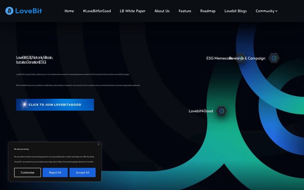The image size is (304, 190).
Task: Click the Join LoveBit4Good button
Action: pos(55,105)
